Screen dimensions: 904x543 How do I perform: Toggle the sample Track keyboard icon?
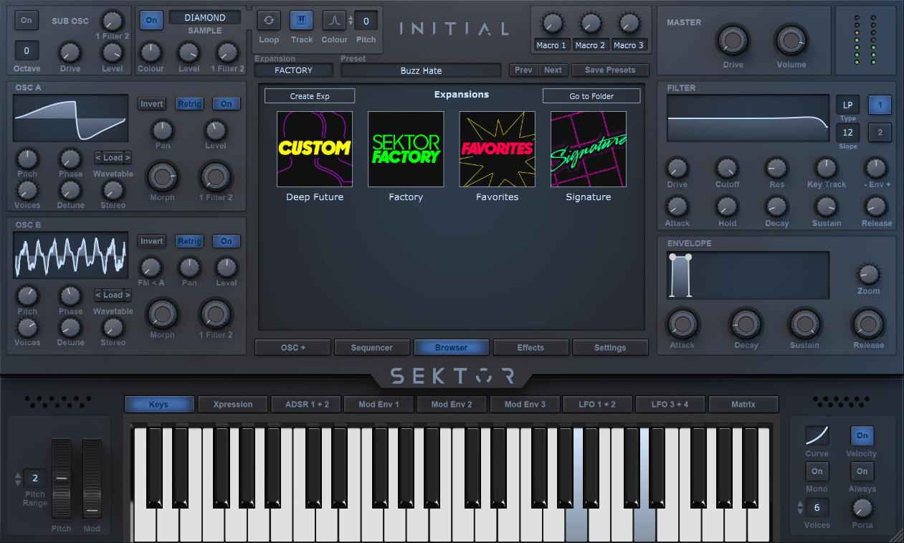[x=301, y=20]
